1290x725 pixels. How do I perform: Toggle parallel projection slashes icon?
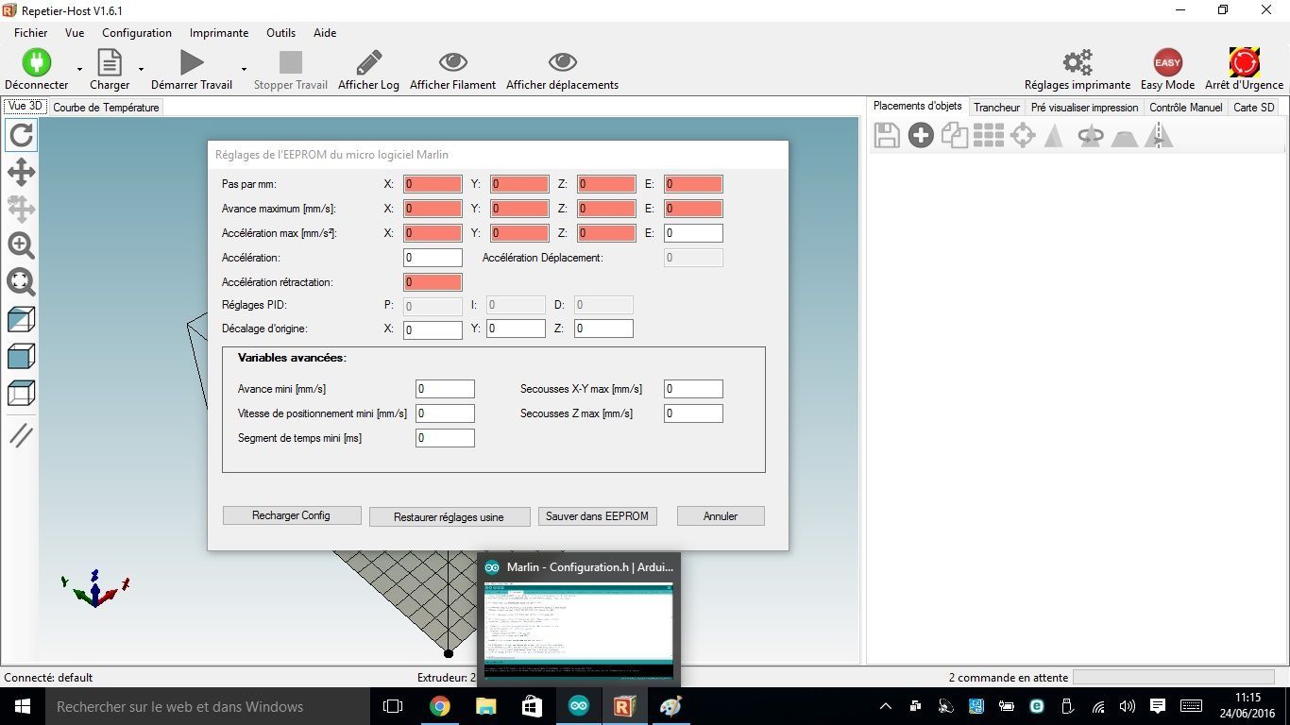(x=21, y=435)
